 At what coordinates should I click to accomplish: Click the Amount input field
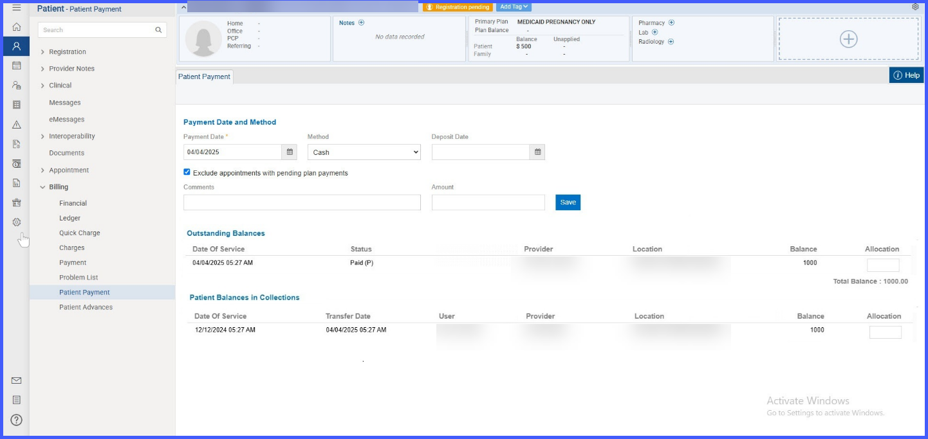[x=488, y=202]
